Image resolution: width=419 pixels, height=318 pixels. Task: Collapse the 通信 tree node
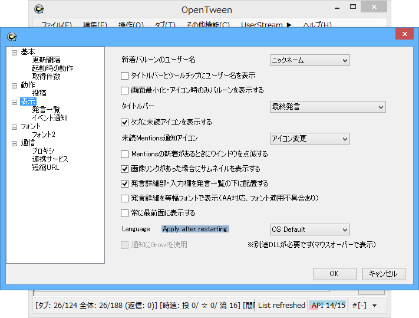(14, 143)
